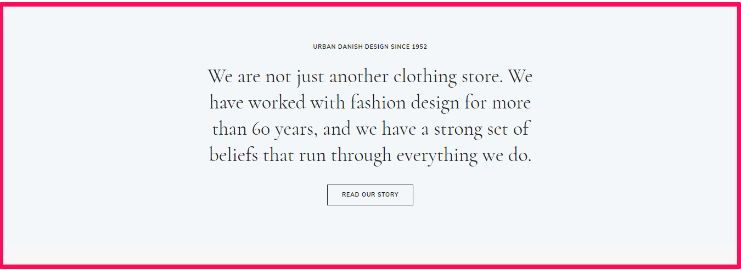Click the word SINCE in the tagline
The height and width of the screenshot is (270, 741).
point(400,47)
